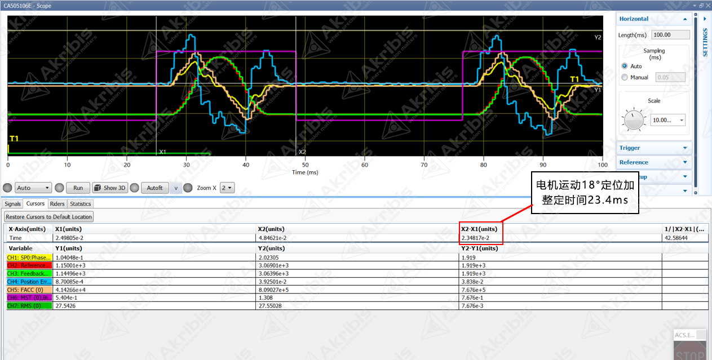Viewport: 712px width, 360px height.
Task: Select the Manual sampling radio button
Action: pyautogui.click(x=625, y=77)
